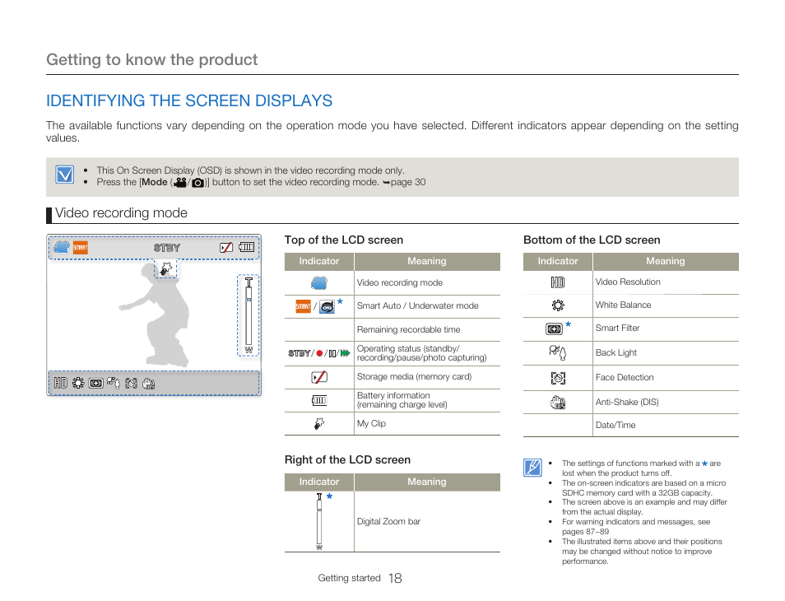Click the 'pages 87–89' reference text
Viewport: 785px width, 601px height.
tap(585, 531)
